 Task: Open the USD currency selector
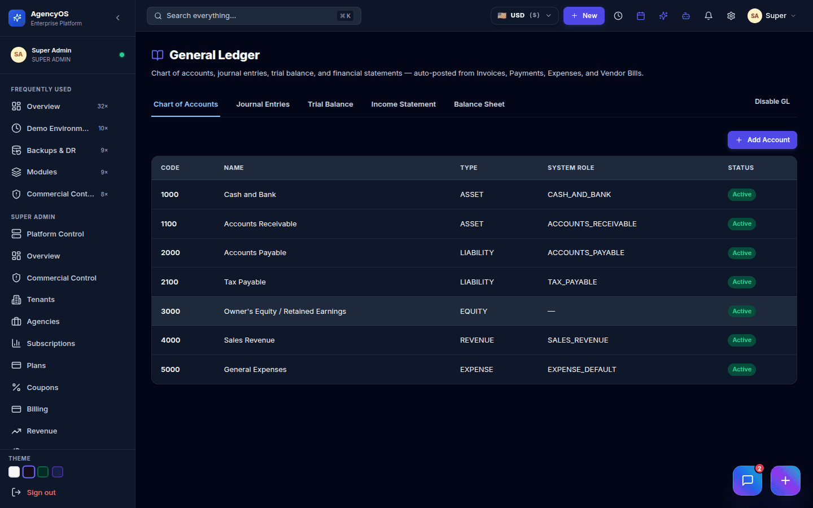[x=524, y=16]
